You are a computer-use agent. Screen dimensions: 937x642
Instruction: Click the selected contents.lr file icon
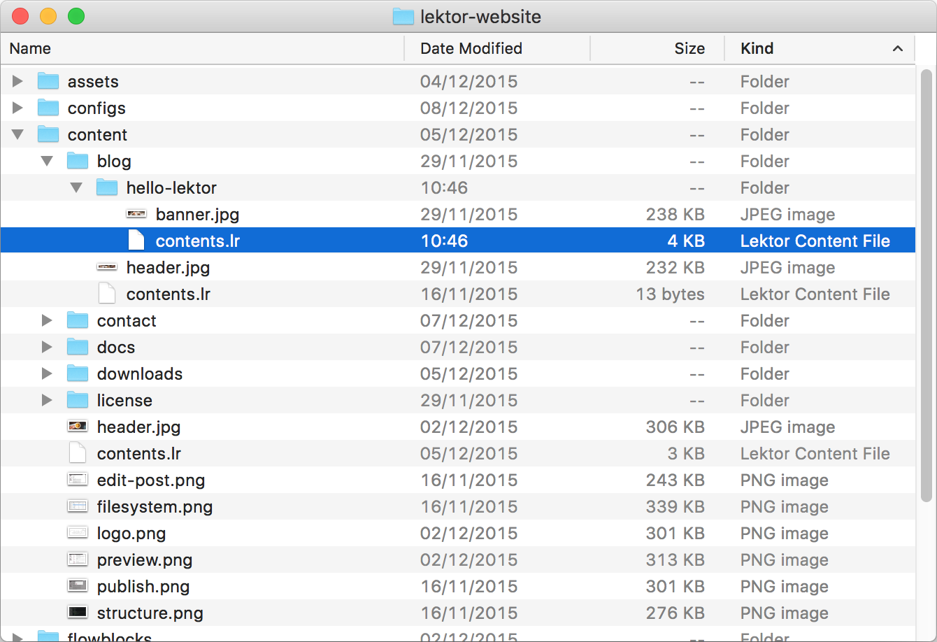[136, 241]
